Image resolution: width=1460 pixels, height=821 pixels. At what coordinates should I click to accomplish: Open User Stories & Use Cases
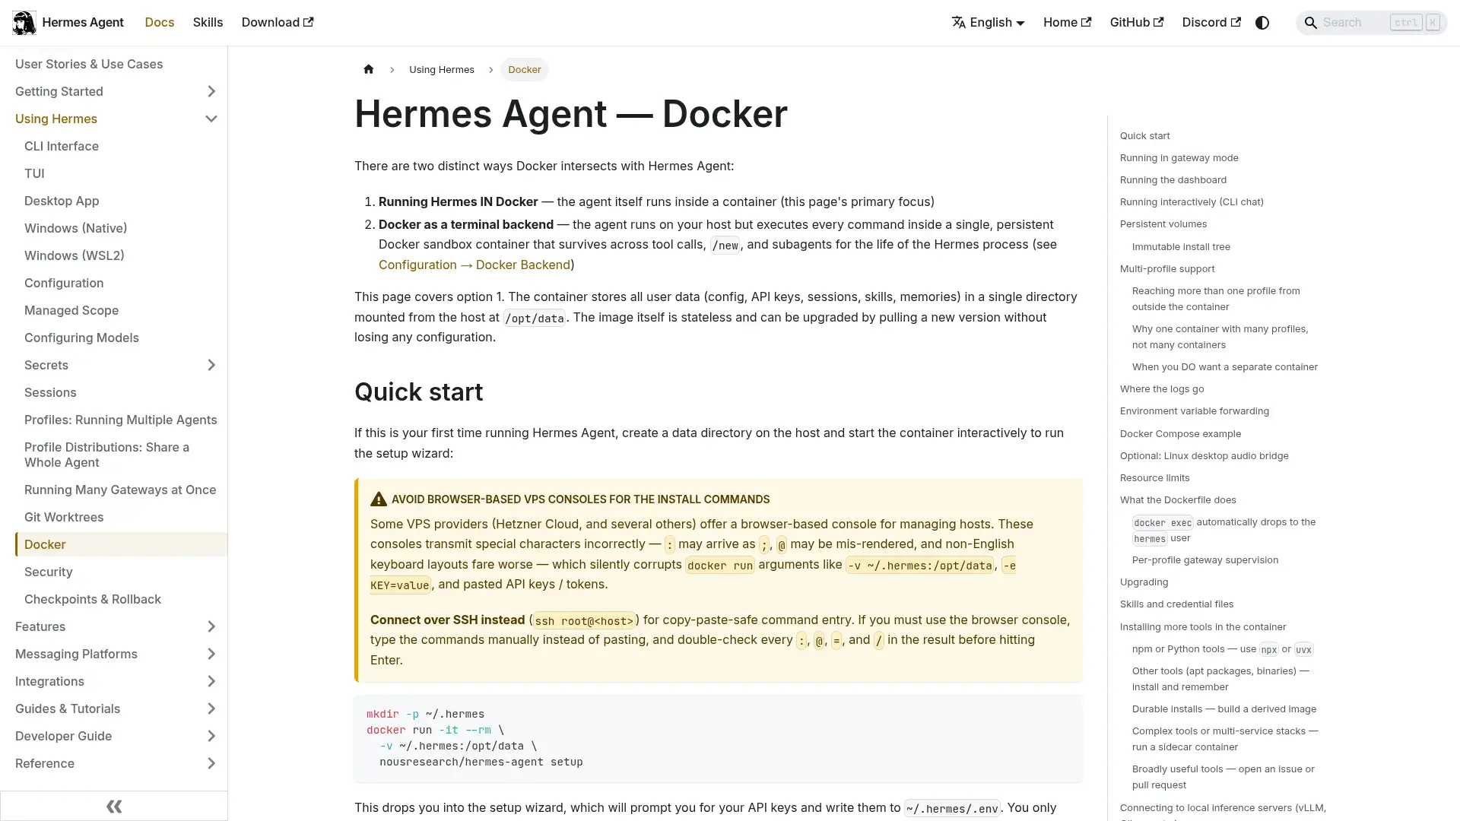[x=89, y=64]
